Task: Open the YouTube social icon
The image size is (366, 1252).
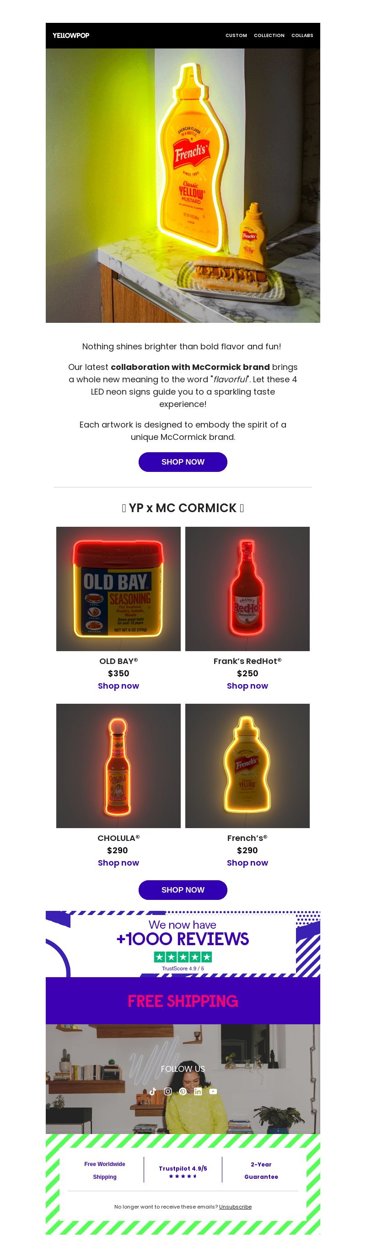Action: pos(213,1091)
